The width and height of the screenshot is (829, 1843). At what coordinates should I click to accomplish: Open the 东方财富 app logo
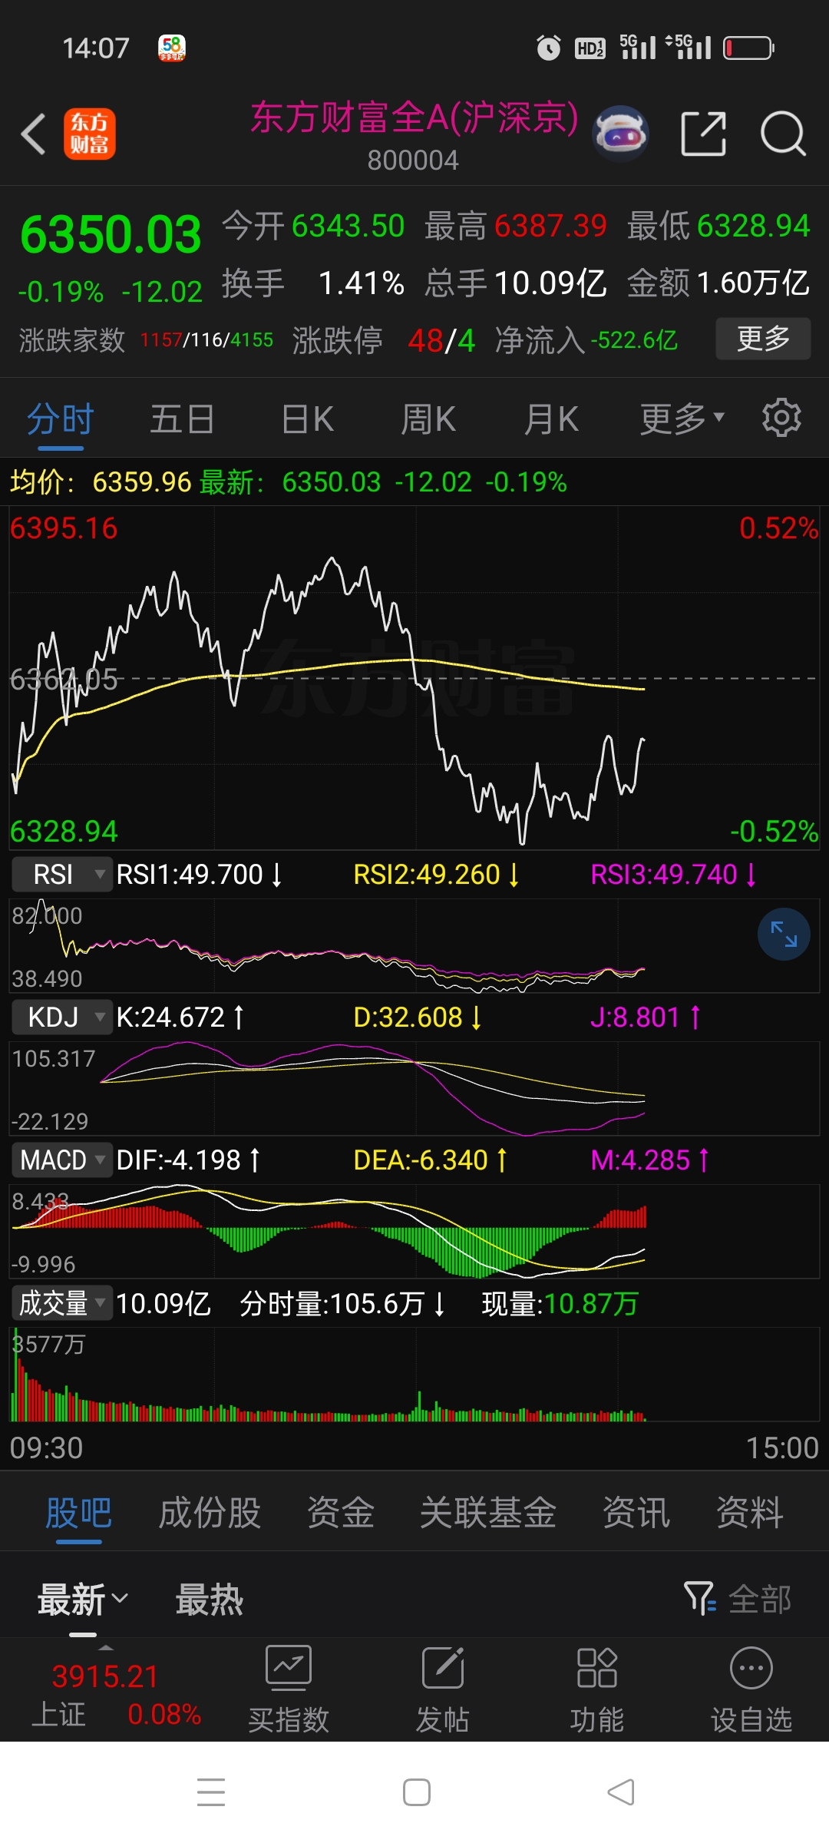89,134
